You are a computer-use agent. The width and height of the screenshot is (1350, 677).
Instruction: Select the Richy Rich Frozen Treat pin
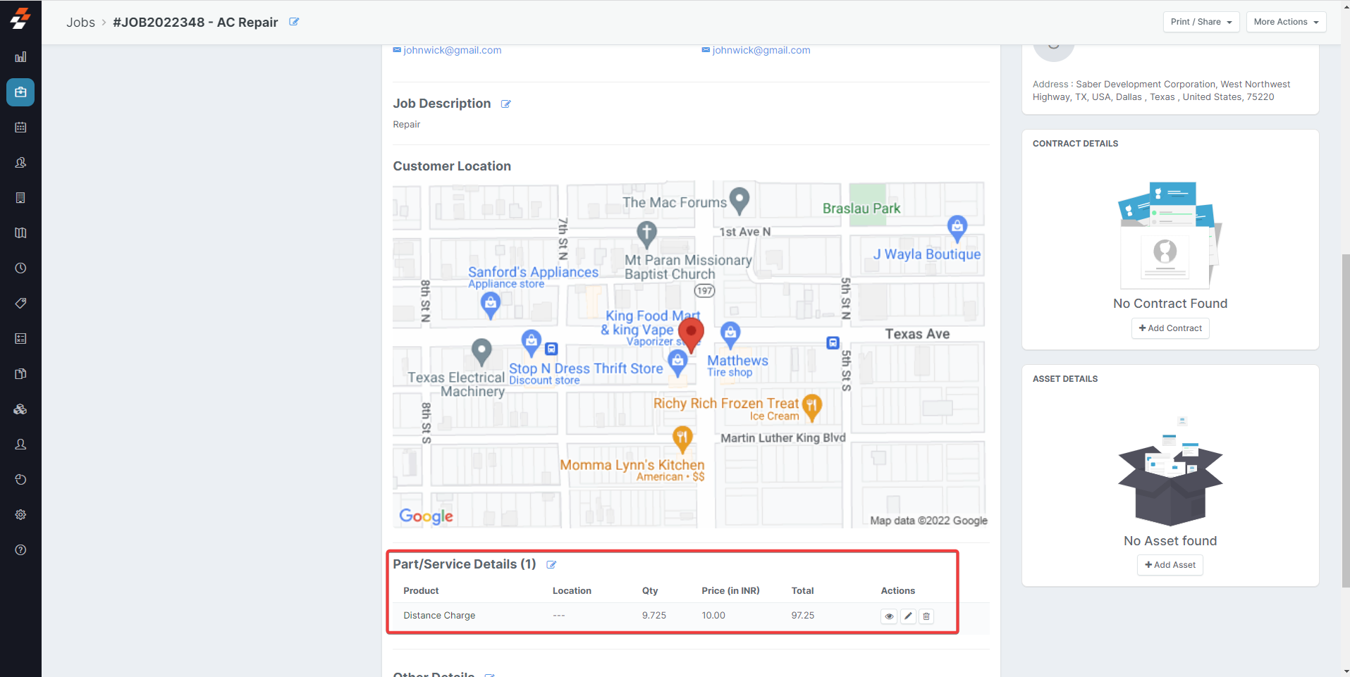[x=812, y=407]
